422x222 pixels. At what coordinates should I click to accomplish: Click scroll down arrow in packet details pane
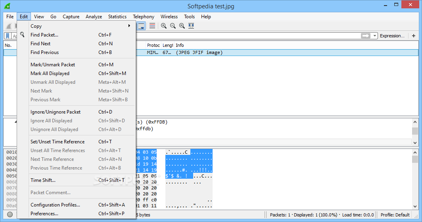click(x=415, y=143)
